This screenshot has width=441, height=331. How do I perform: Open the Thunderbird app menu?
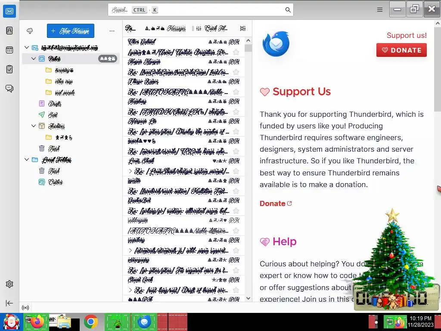click(380, 10)
